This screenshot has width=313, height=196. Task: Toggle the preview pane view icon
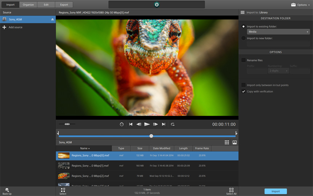[234, 142]
